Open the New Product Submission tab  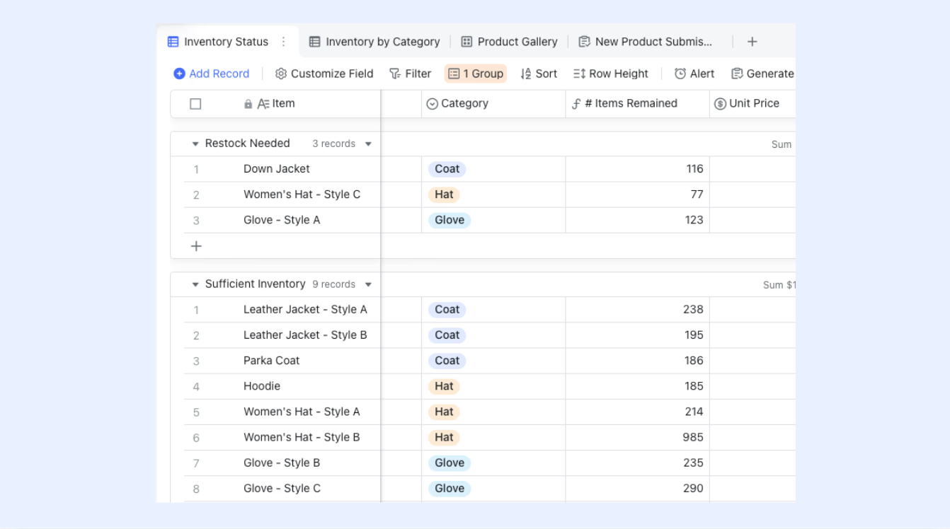[x=646, y=42]
